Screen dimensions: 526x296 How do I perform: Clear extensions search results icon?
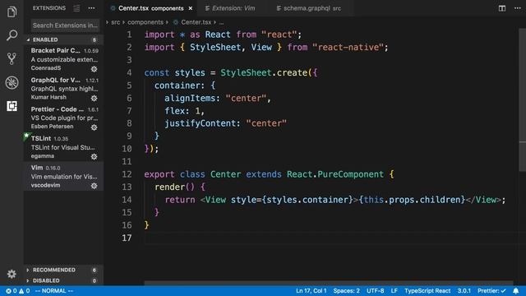[76, 8]
